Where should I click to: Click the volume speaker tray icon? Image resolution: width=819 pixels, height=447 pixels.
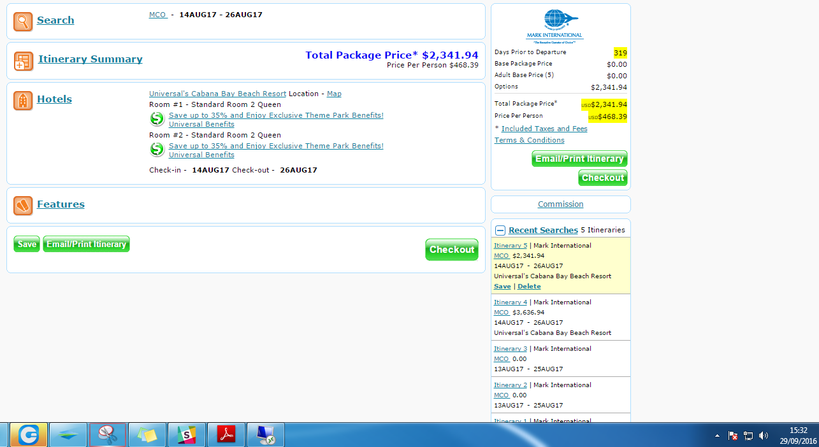(764, 436)
